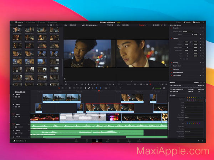Toggle timeline Snapping magnet icon

click(86, 88)
